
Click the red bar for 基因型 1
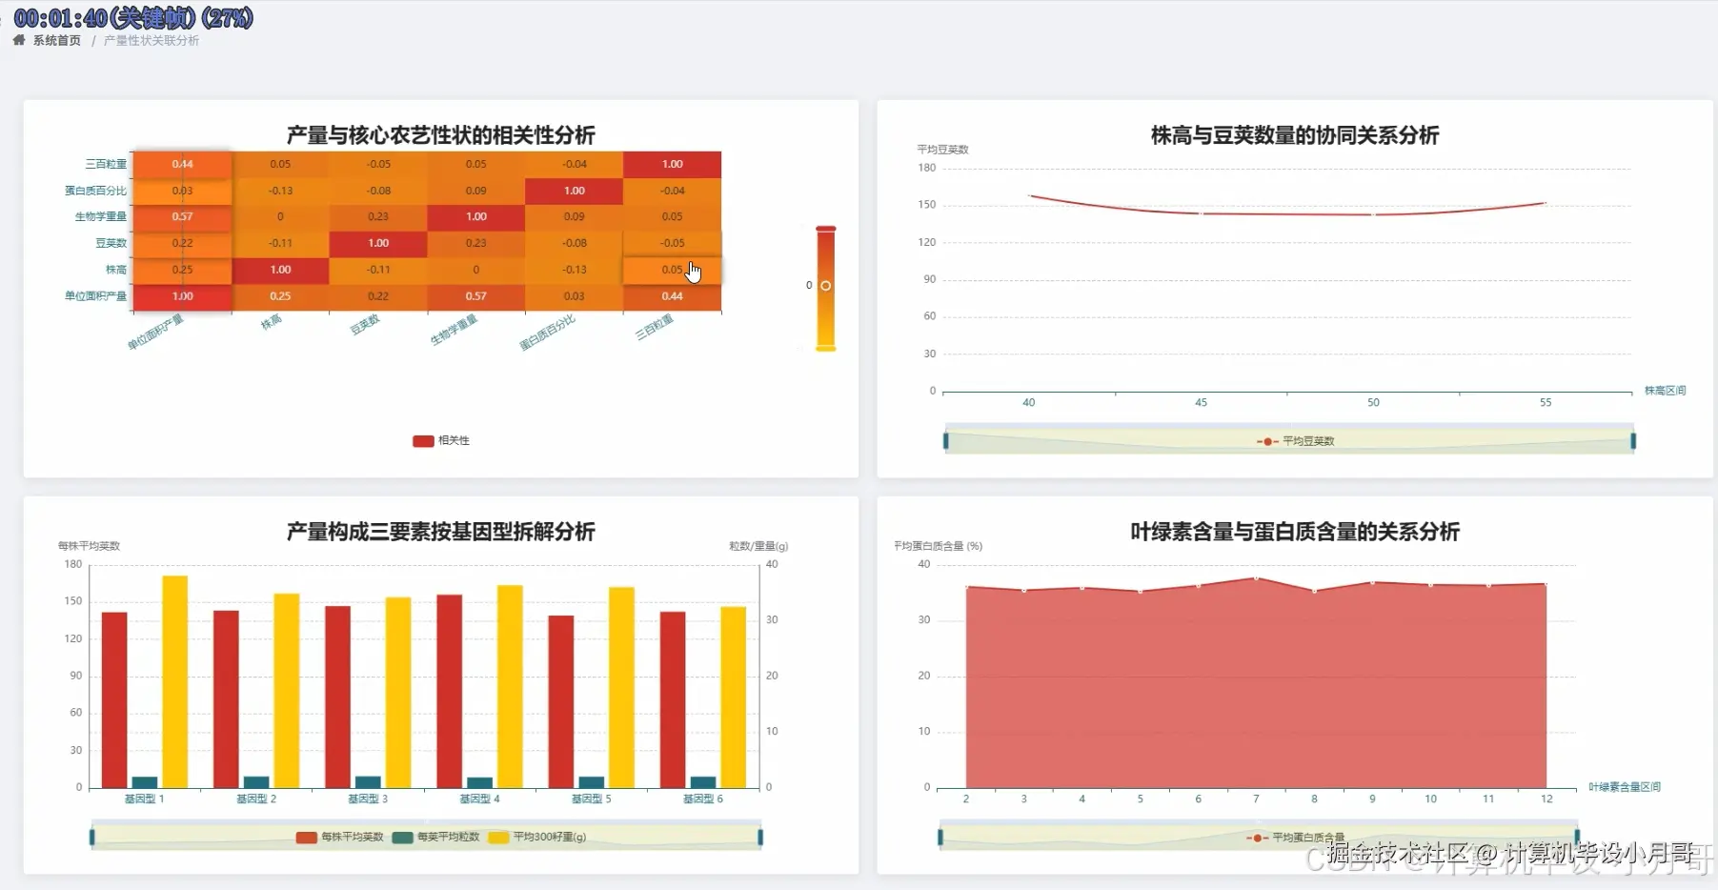click(x=114, y=699)
